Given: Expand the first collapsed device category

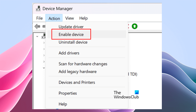Looking at the screenshot, I should click(44, 43).
